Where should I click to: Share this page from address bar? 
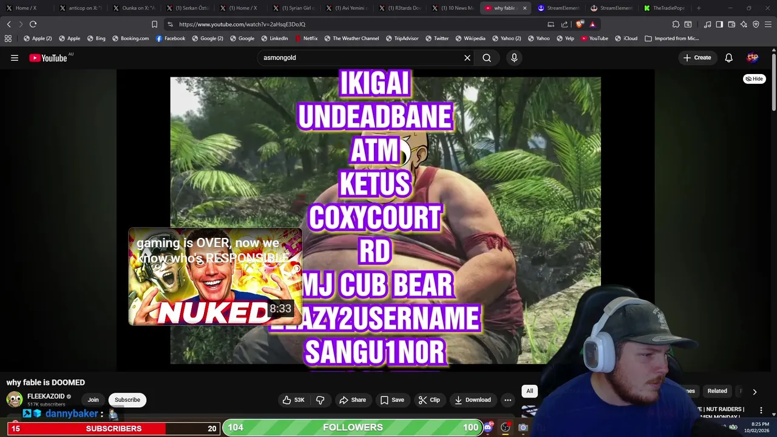pyautogui.click(x=565, y=24)
